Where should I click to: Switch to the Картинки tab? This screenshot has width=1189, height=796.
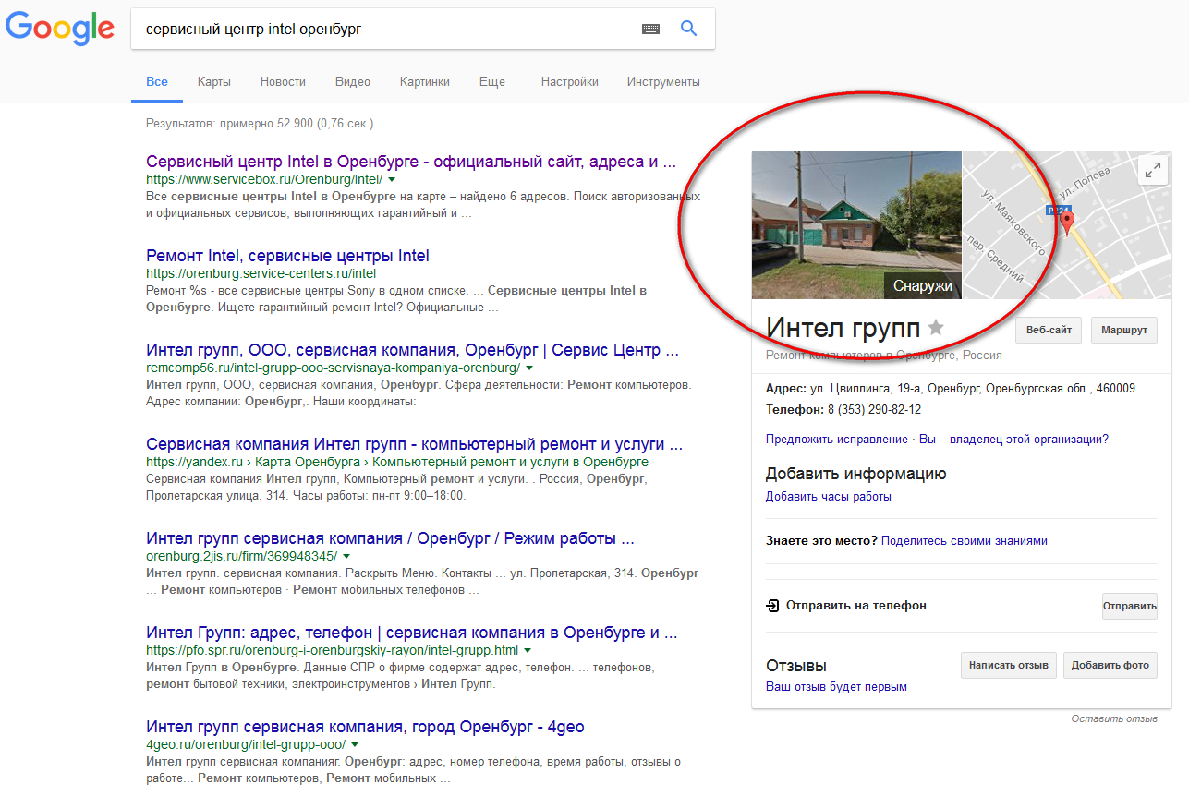point(425,81)
